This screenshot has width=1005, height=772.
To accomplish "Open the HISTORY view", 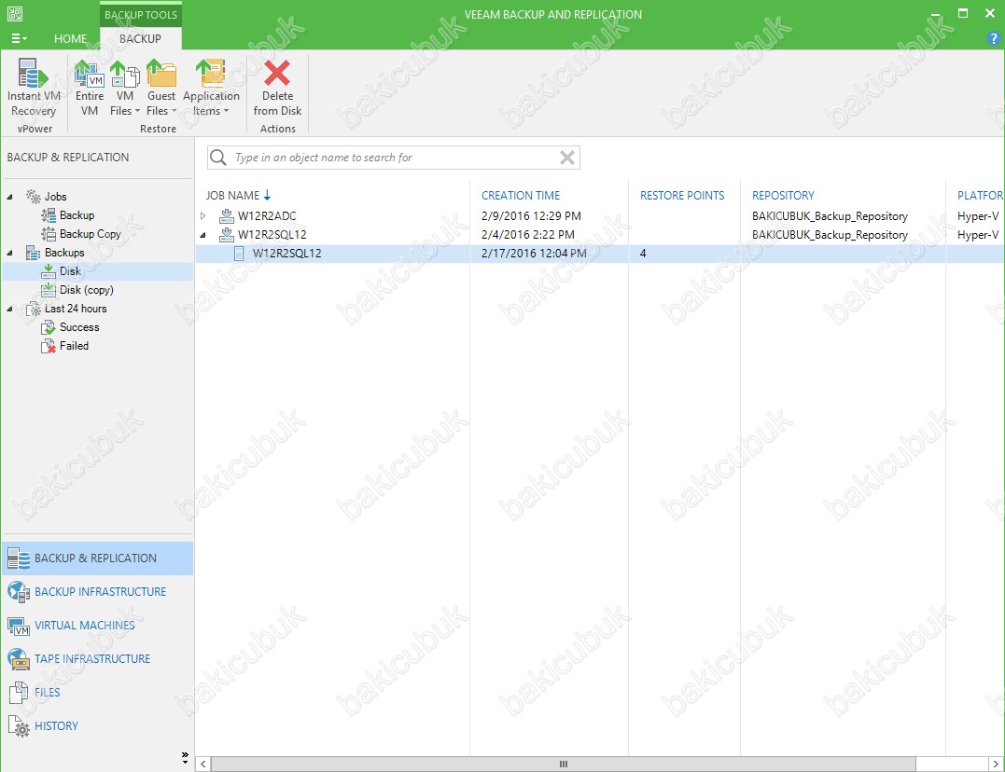I will coord(97,726).
